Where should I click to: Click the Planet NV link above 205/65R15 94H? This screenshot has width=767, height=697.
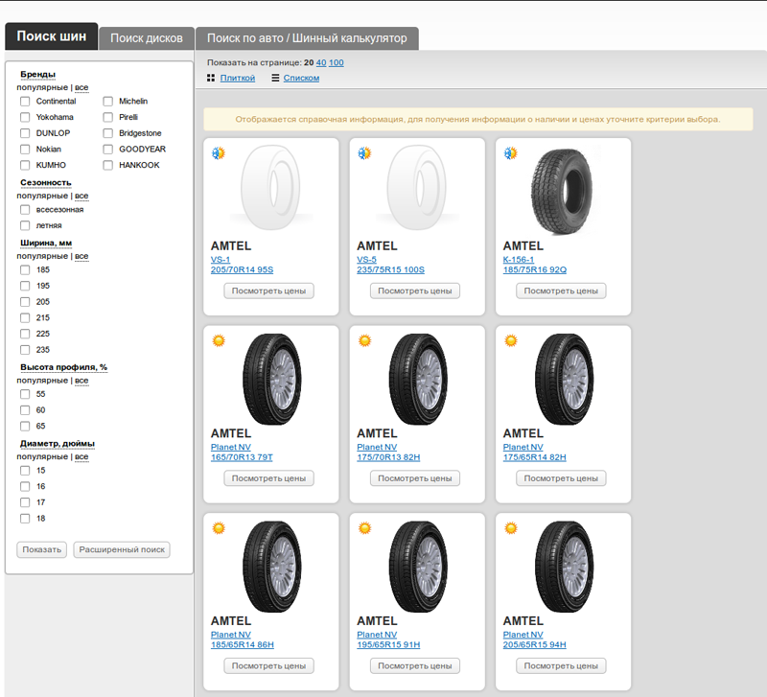(x=523, y=635)
